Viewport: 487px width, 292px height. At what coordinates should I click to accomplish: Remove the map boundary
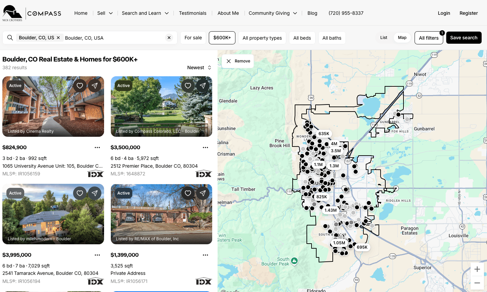pyautogui.click(x=238, y=61)
